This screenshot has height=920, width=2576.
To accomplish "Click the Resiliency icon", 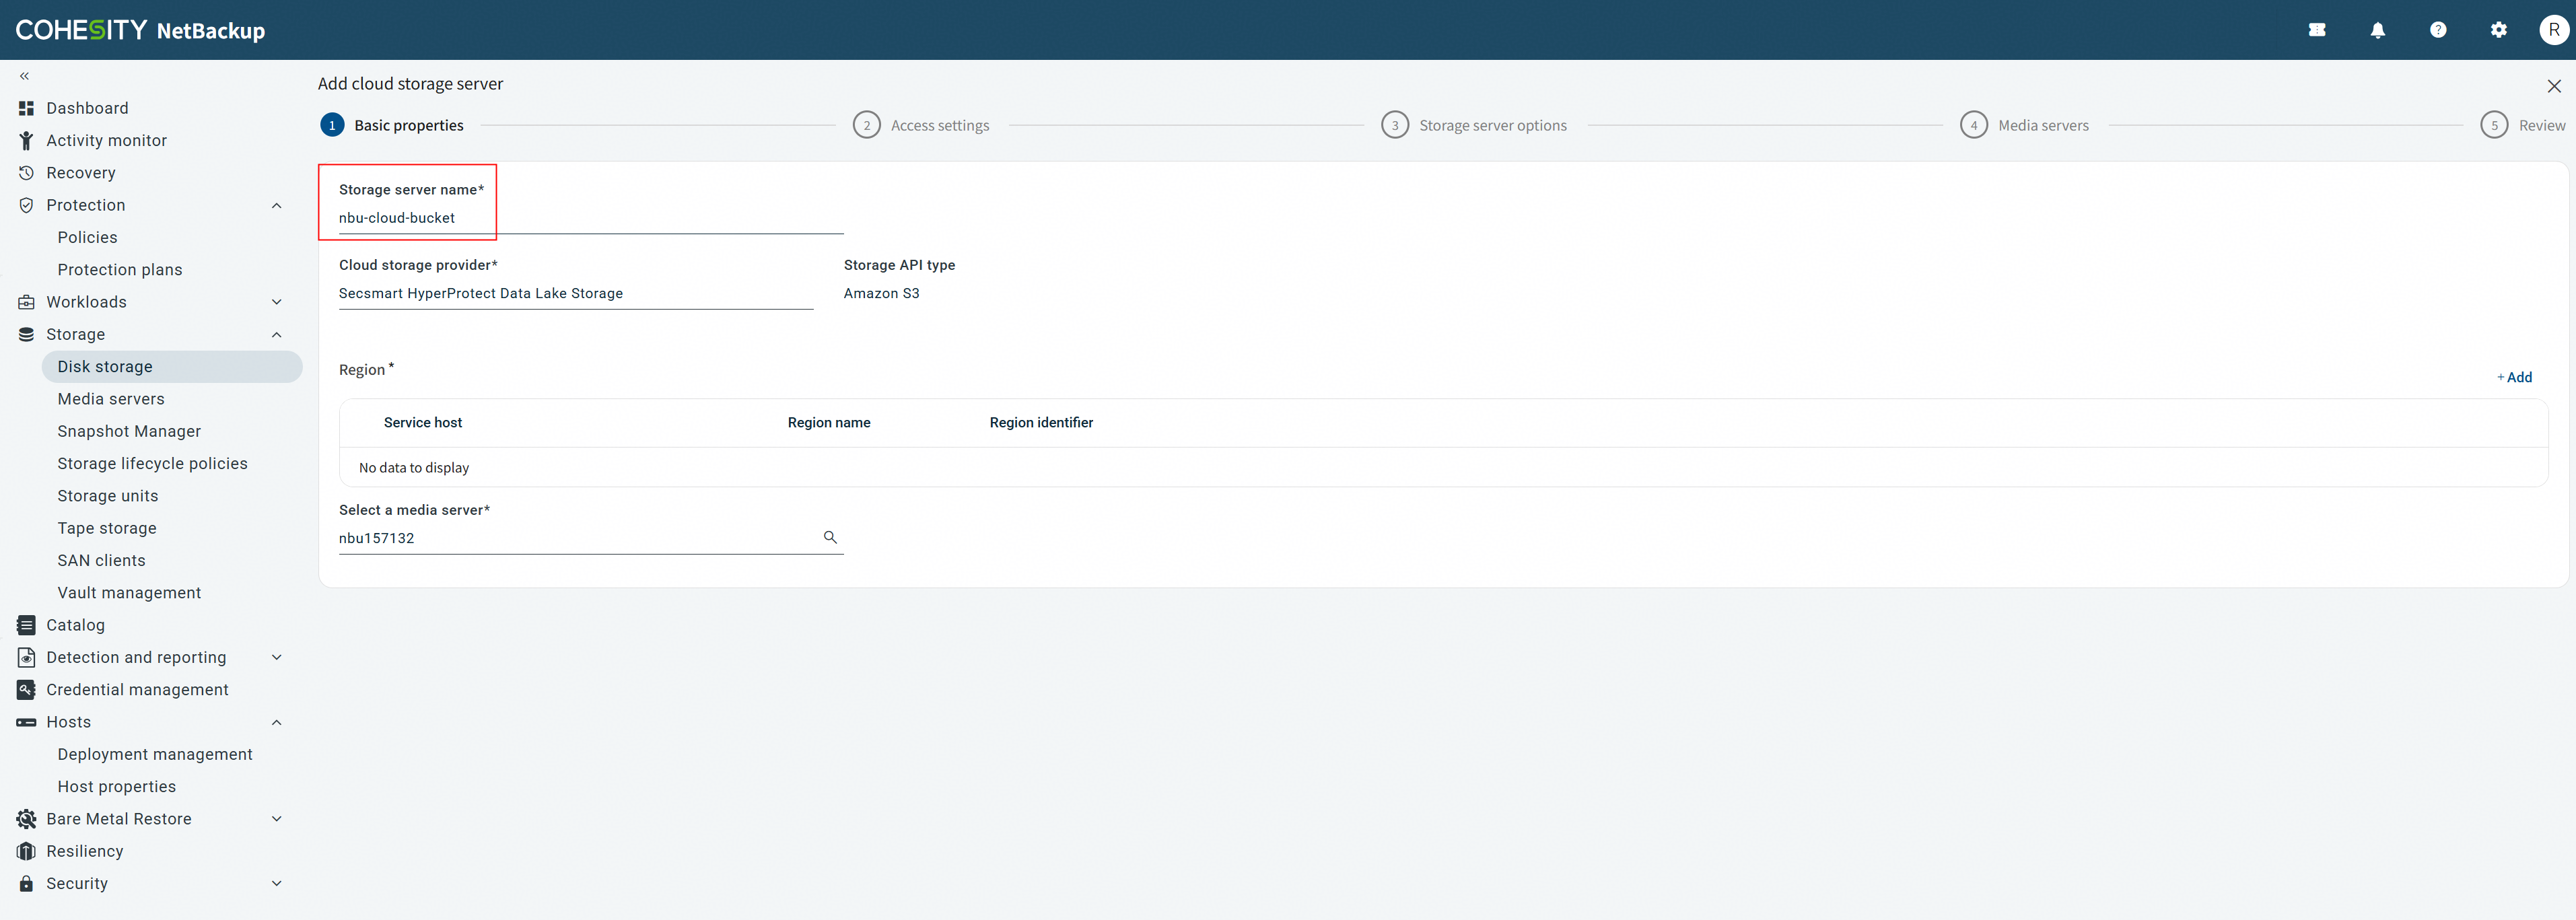I will (26, 851).
